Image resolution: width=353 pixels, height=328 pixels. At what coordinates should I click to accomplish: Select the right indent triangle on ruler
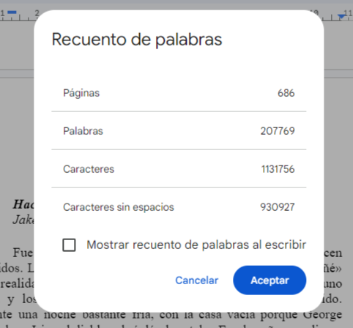[x=341, y=16]
